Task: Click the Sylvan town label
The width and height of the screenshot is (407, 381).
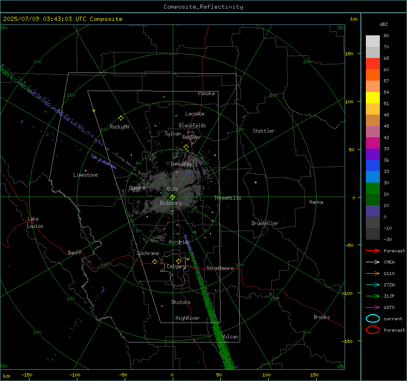Action: pos(173,134)
